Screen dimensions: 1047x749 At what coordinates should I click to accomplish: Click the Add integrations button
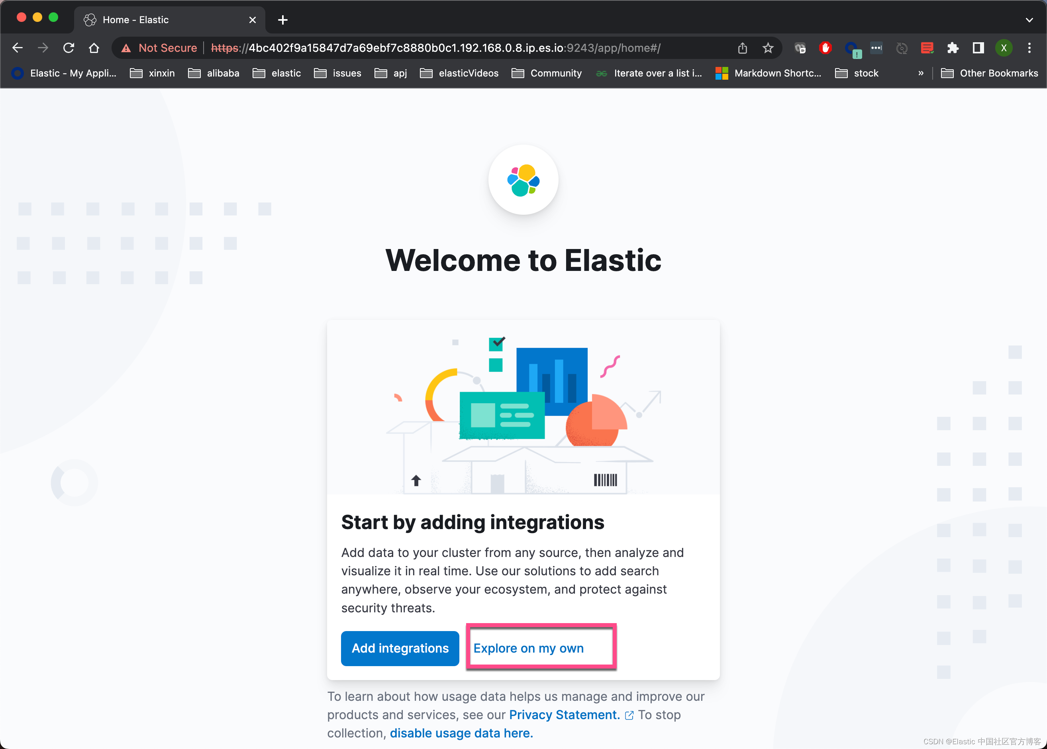click(x=400, y=648)
